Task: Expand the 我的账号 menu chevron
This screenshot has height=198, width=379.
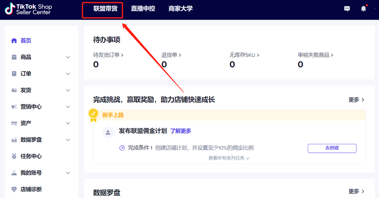Action: tap(68, 173)
